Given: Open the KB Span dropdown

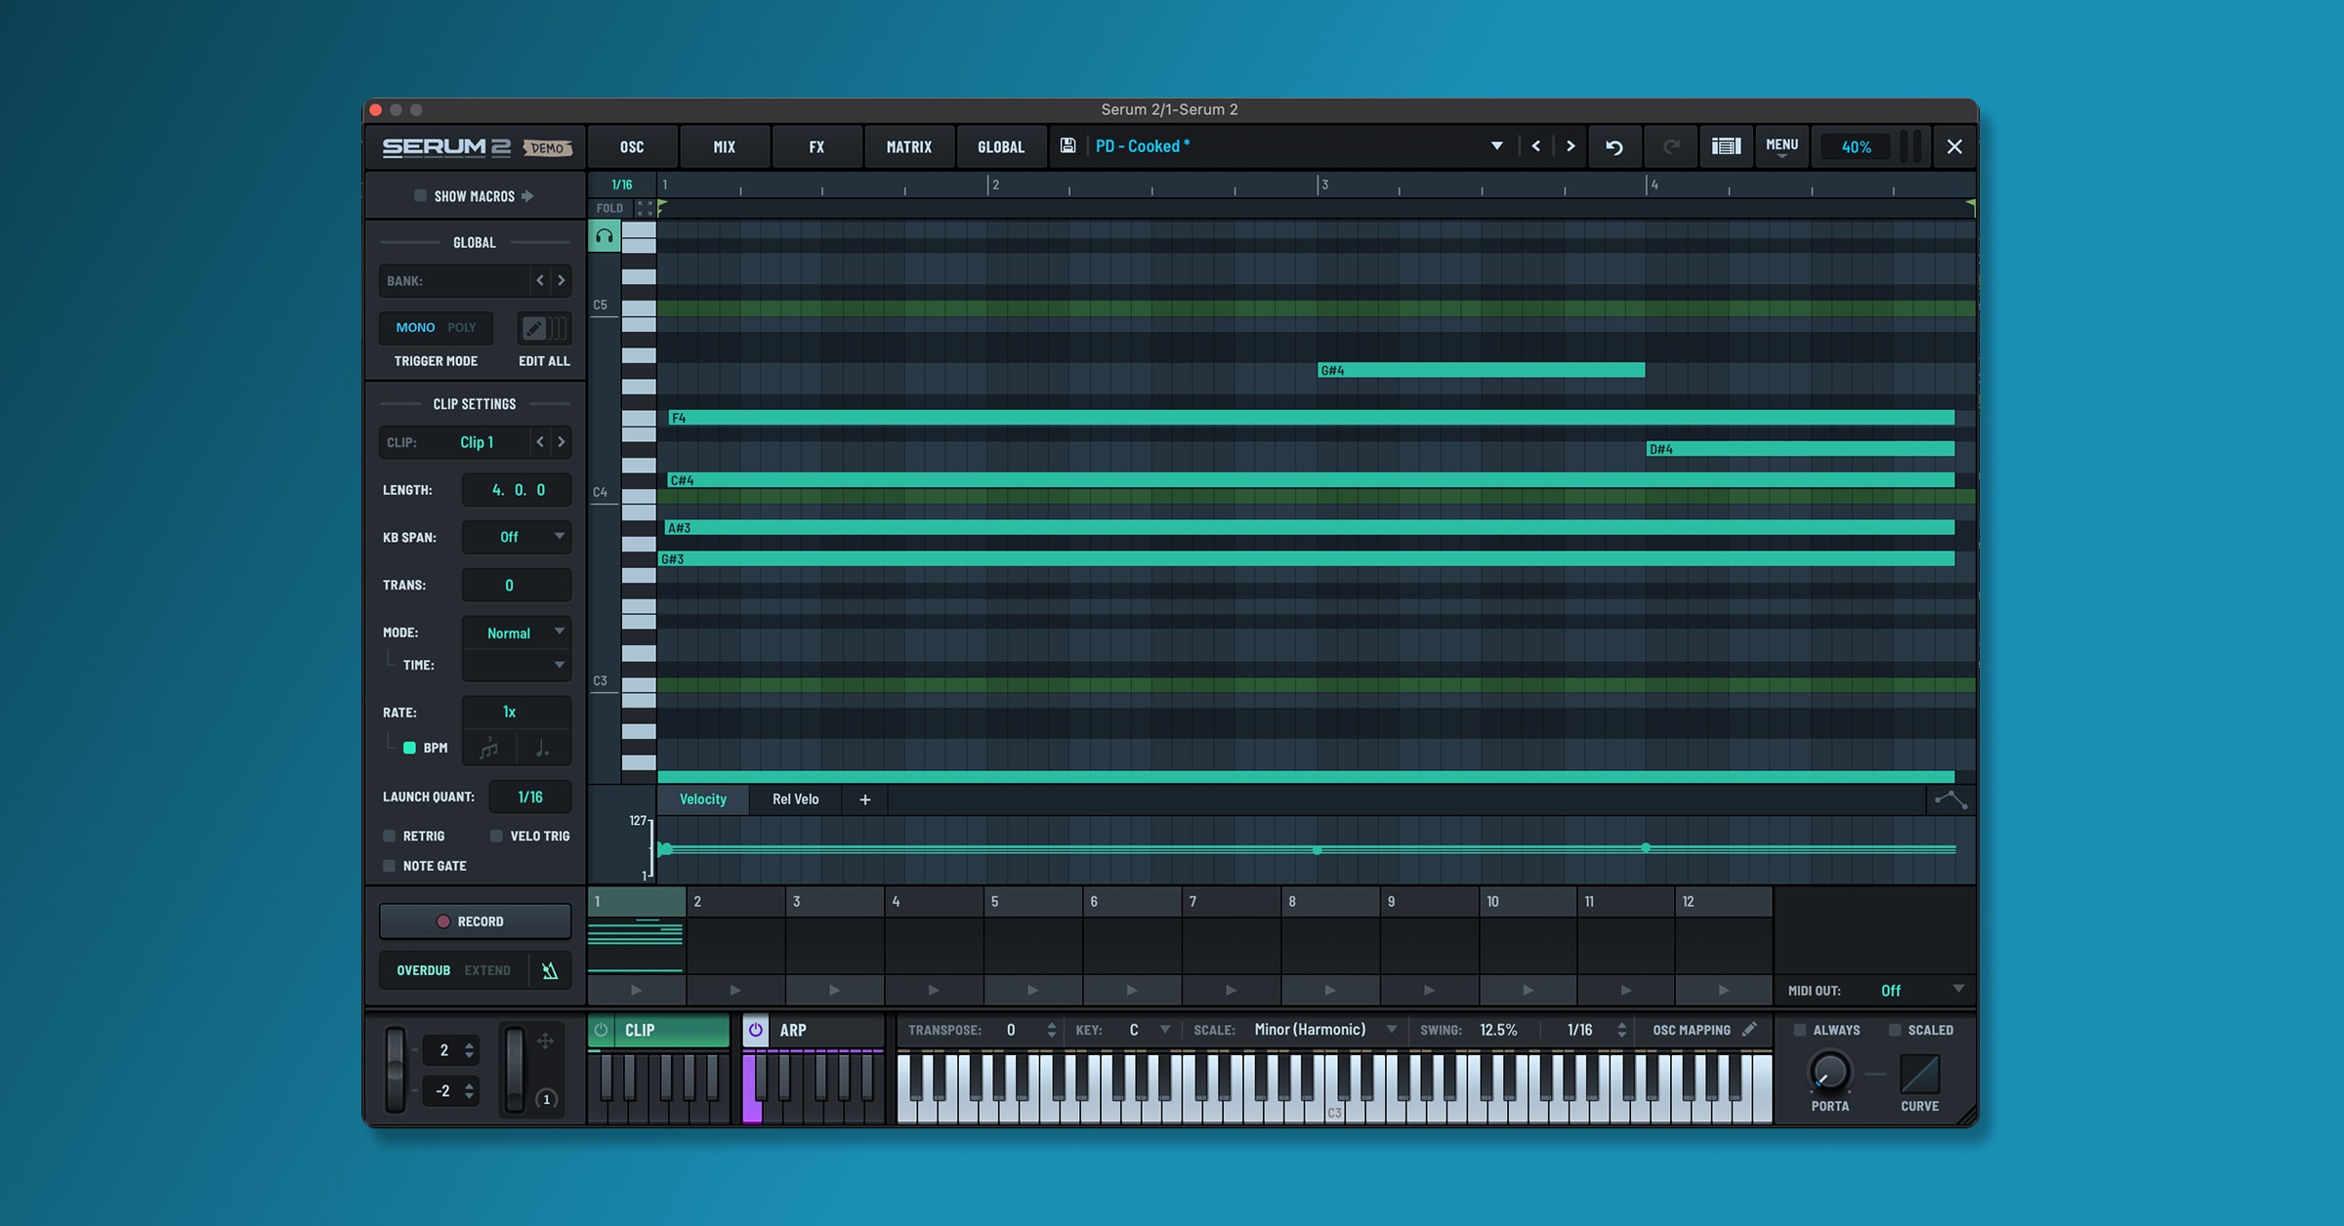Looking at the screenshot, I should click(516, 537).
